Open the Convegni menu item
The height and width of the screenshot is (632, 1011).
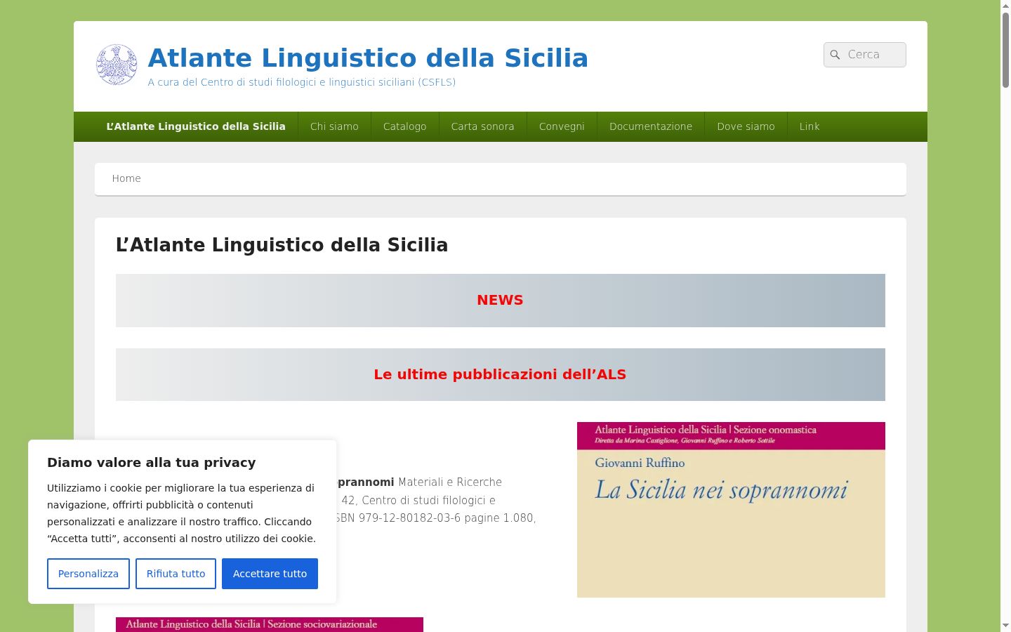pyautogui.click(x=562, y=126)
